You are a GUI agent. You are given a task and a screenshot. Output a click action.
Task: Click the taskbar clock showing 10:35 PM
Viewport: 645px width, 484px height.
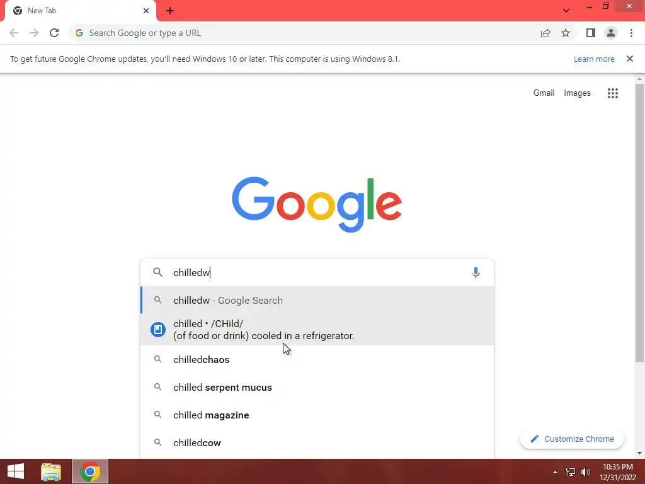pyautogui.click(x=617, y=472)
